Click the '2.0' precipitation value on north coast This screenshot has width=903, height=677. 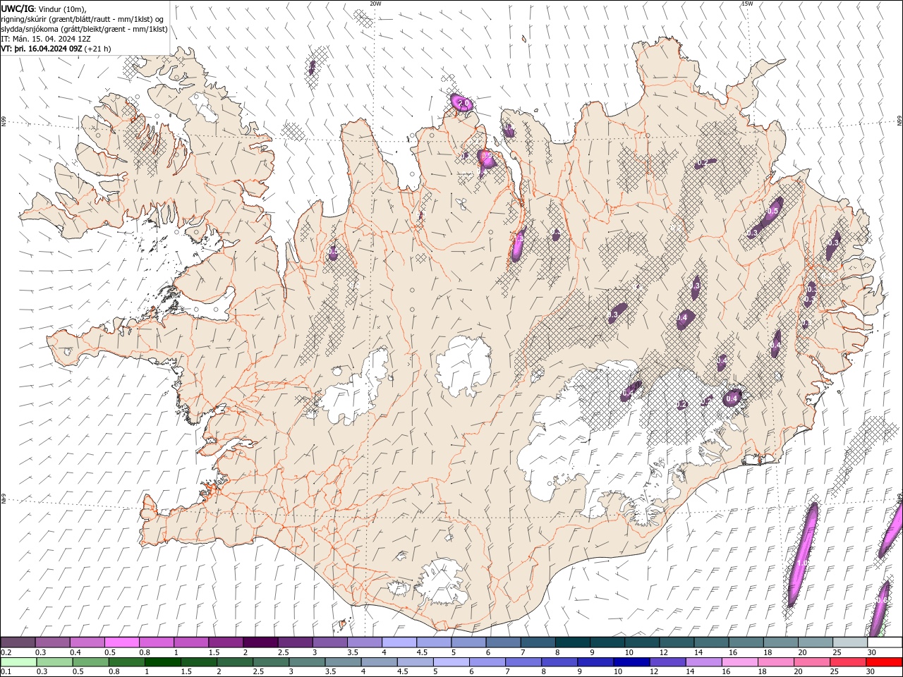coord(463,103)
